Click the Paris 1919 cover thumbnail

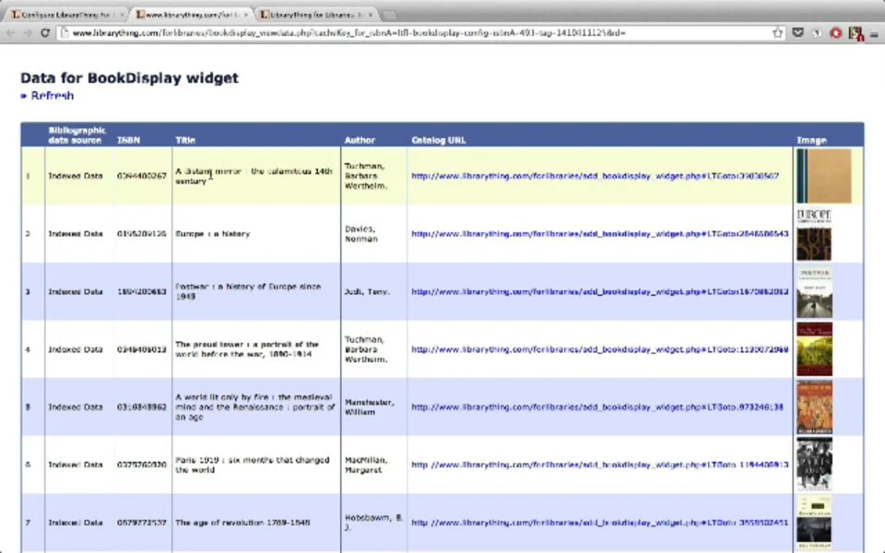click(x=814, y=465)
